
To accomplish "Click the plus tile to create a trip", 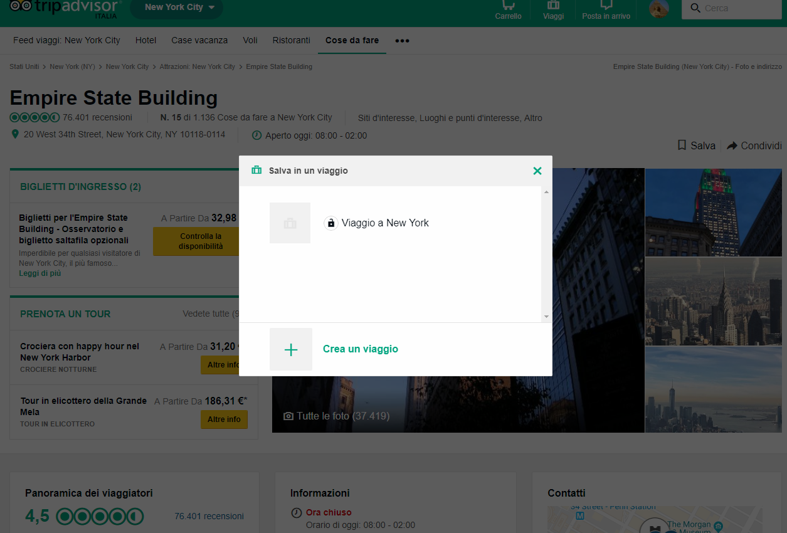I will click(291, 349).
